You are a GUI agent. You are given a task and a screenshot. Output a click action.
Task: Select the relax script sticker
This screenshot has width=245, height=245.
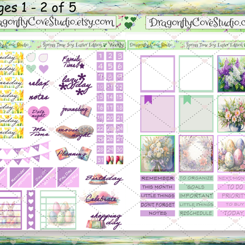(x=39, y=84)
